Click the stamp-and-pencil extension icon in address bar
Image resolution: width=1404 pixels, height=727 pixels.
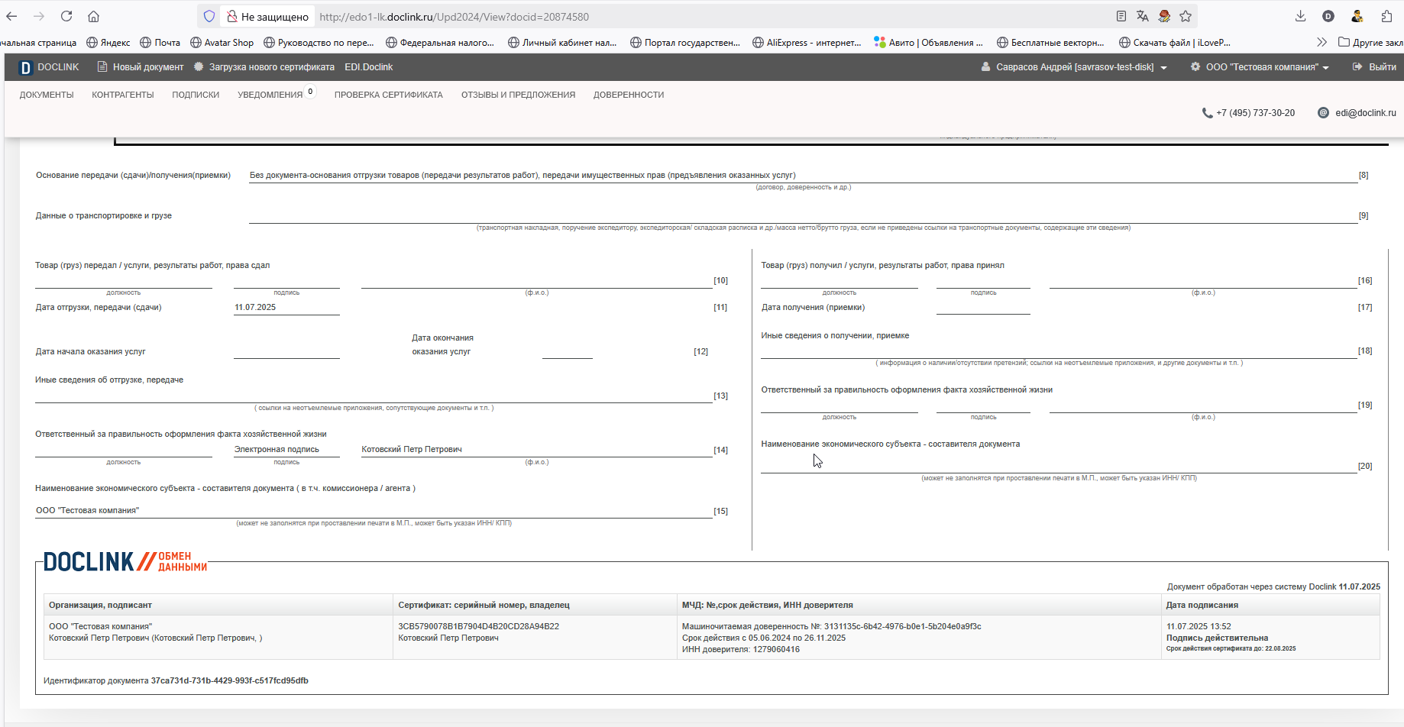pyautogui.click(x=1164, y=16)
